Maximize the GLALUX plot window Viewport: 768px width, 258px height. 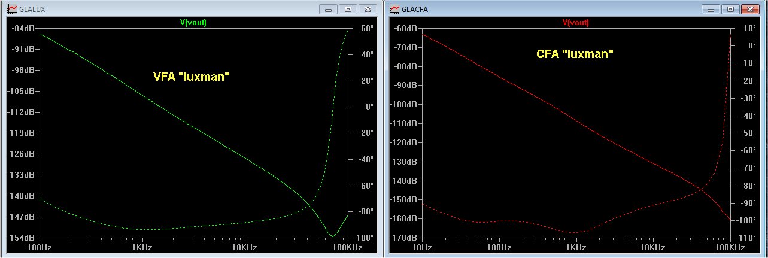pyautogui.click(x=347, y=10)
